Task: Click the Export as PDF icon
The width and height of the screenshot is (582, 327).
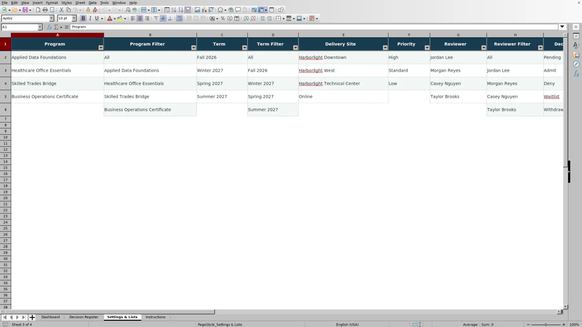Action: click(38, 10)
